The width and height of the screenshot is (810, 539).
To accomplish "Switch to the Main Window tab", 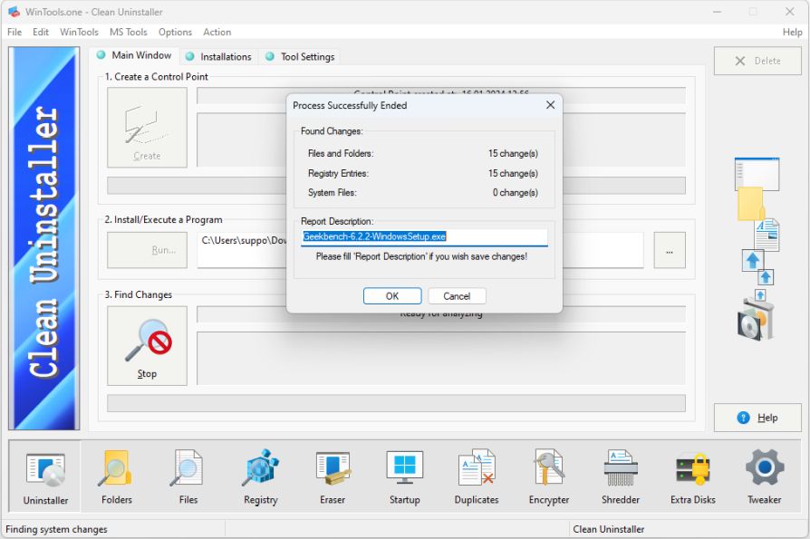I will tap(134, 55).
